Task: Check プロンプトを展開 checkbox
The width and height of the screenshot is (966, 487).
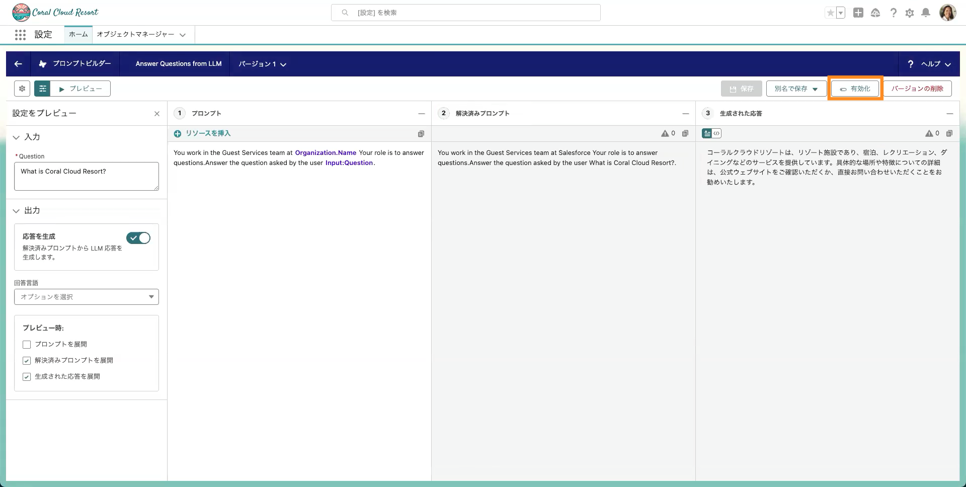Action: (27, 345)
